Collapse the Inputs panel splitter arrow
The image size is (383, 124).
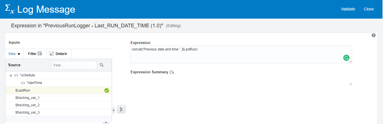[x=114, y=110]
